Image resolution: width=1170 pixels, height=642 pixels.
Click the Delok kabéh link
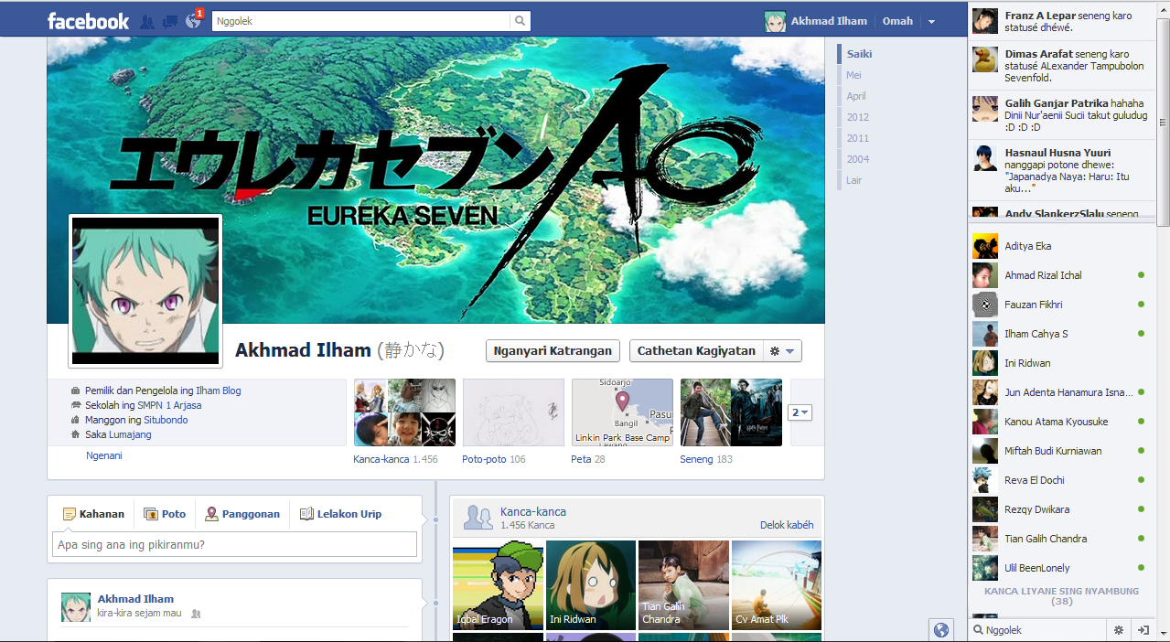(787, 525)
